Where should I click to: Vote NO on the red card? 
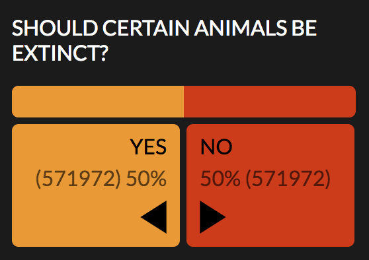click(270, 185)
